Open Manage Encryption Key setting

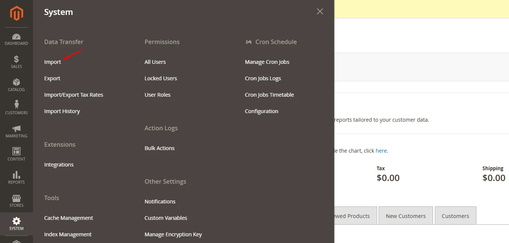pos(173,234)
